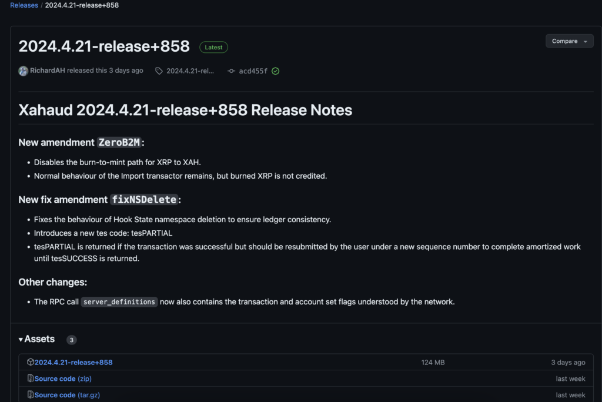Click the tar.gz file icon for Source code
The height and width of the screenshot is (402, 602).
tap(31, 395)
